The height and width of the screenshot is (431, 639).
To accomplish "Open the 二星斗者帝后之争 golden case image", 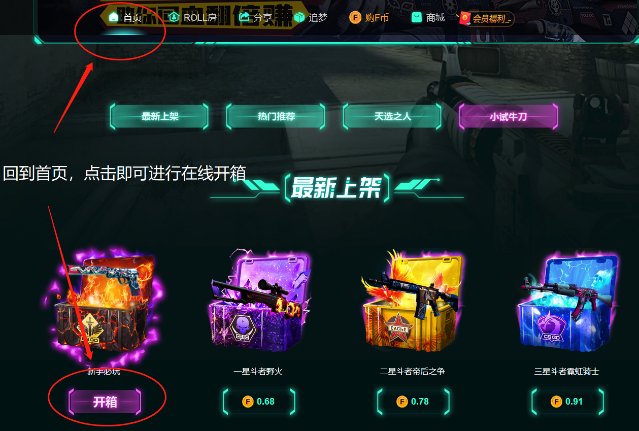I will click(x=413, y=301).
